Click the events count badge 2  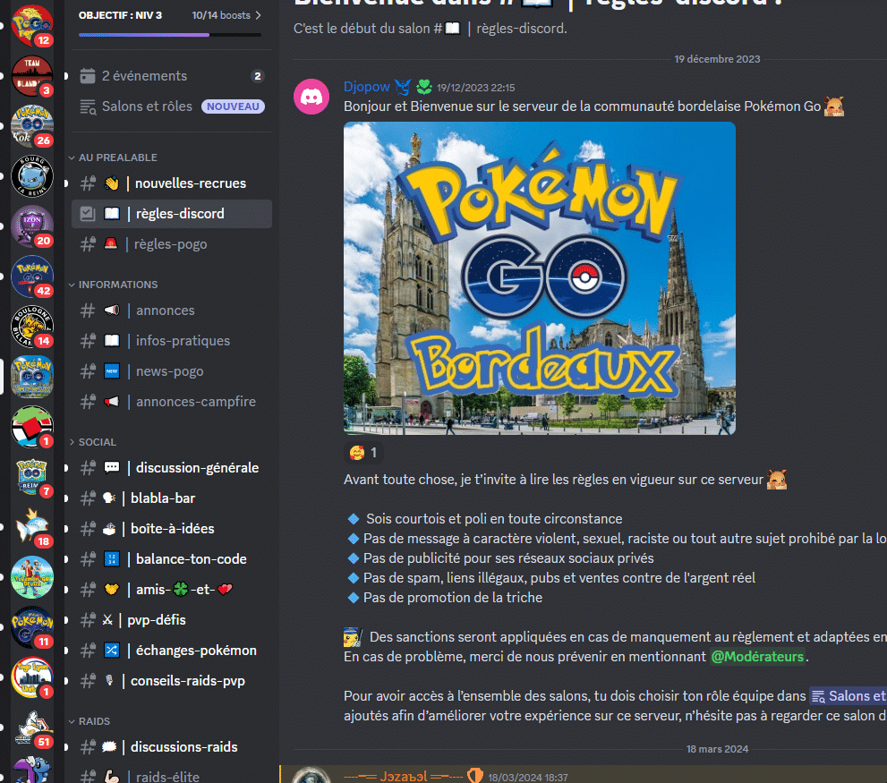258,76
